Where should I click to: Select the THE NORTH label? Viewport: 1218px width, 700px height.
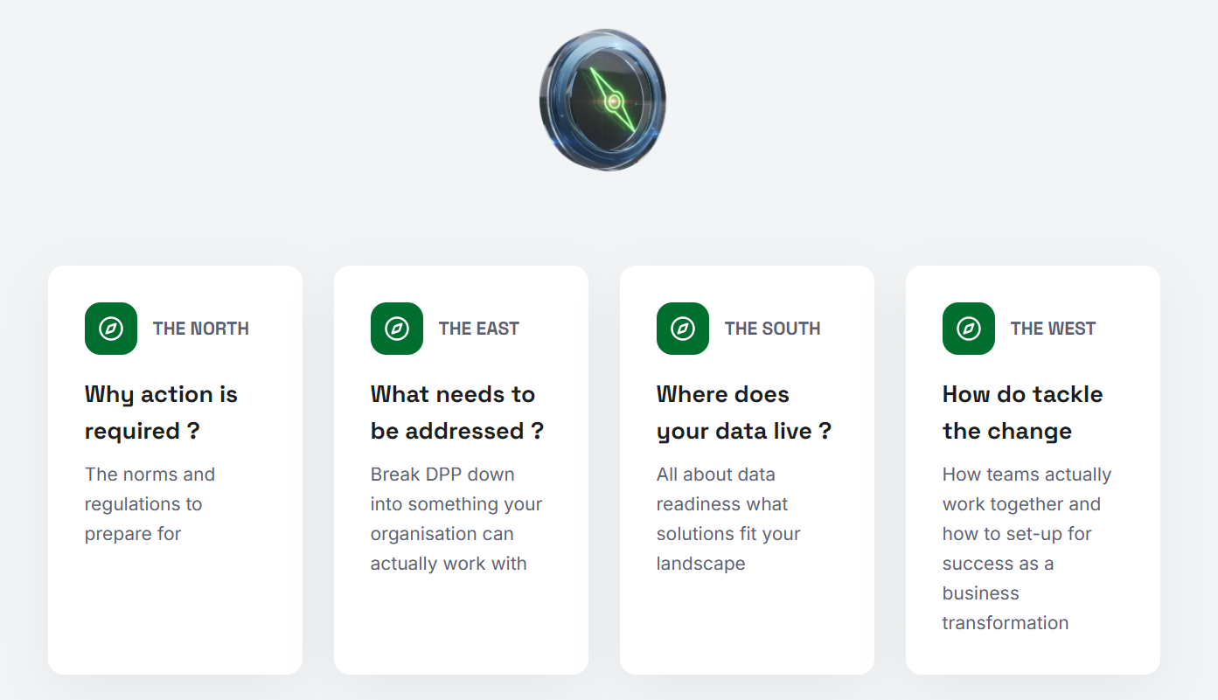click(201, 329)
